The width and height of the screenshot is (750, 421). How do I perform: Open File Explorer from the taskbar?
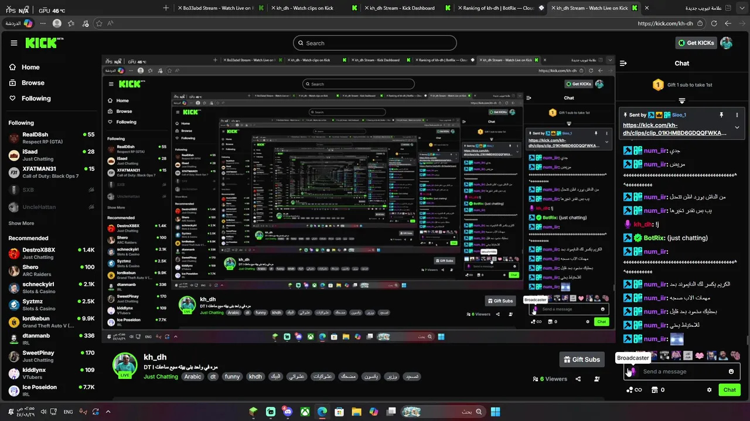[x=356, y=412]
